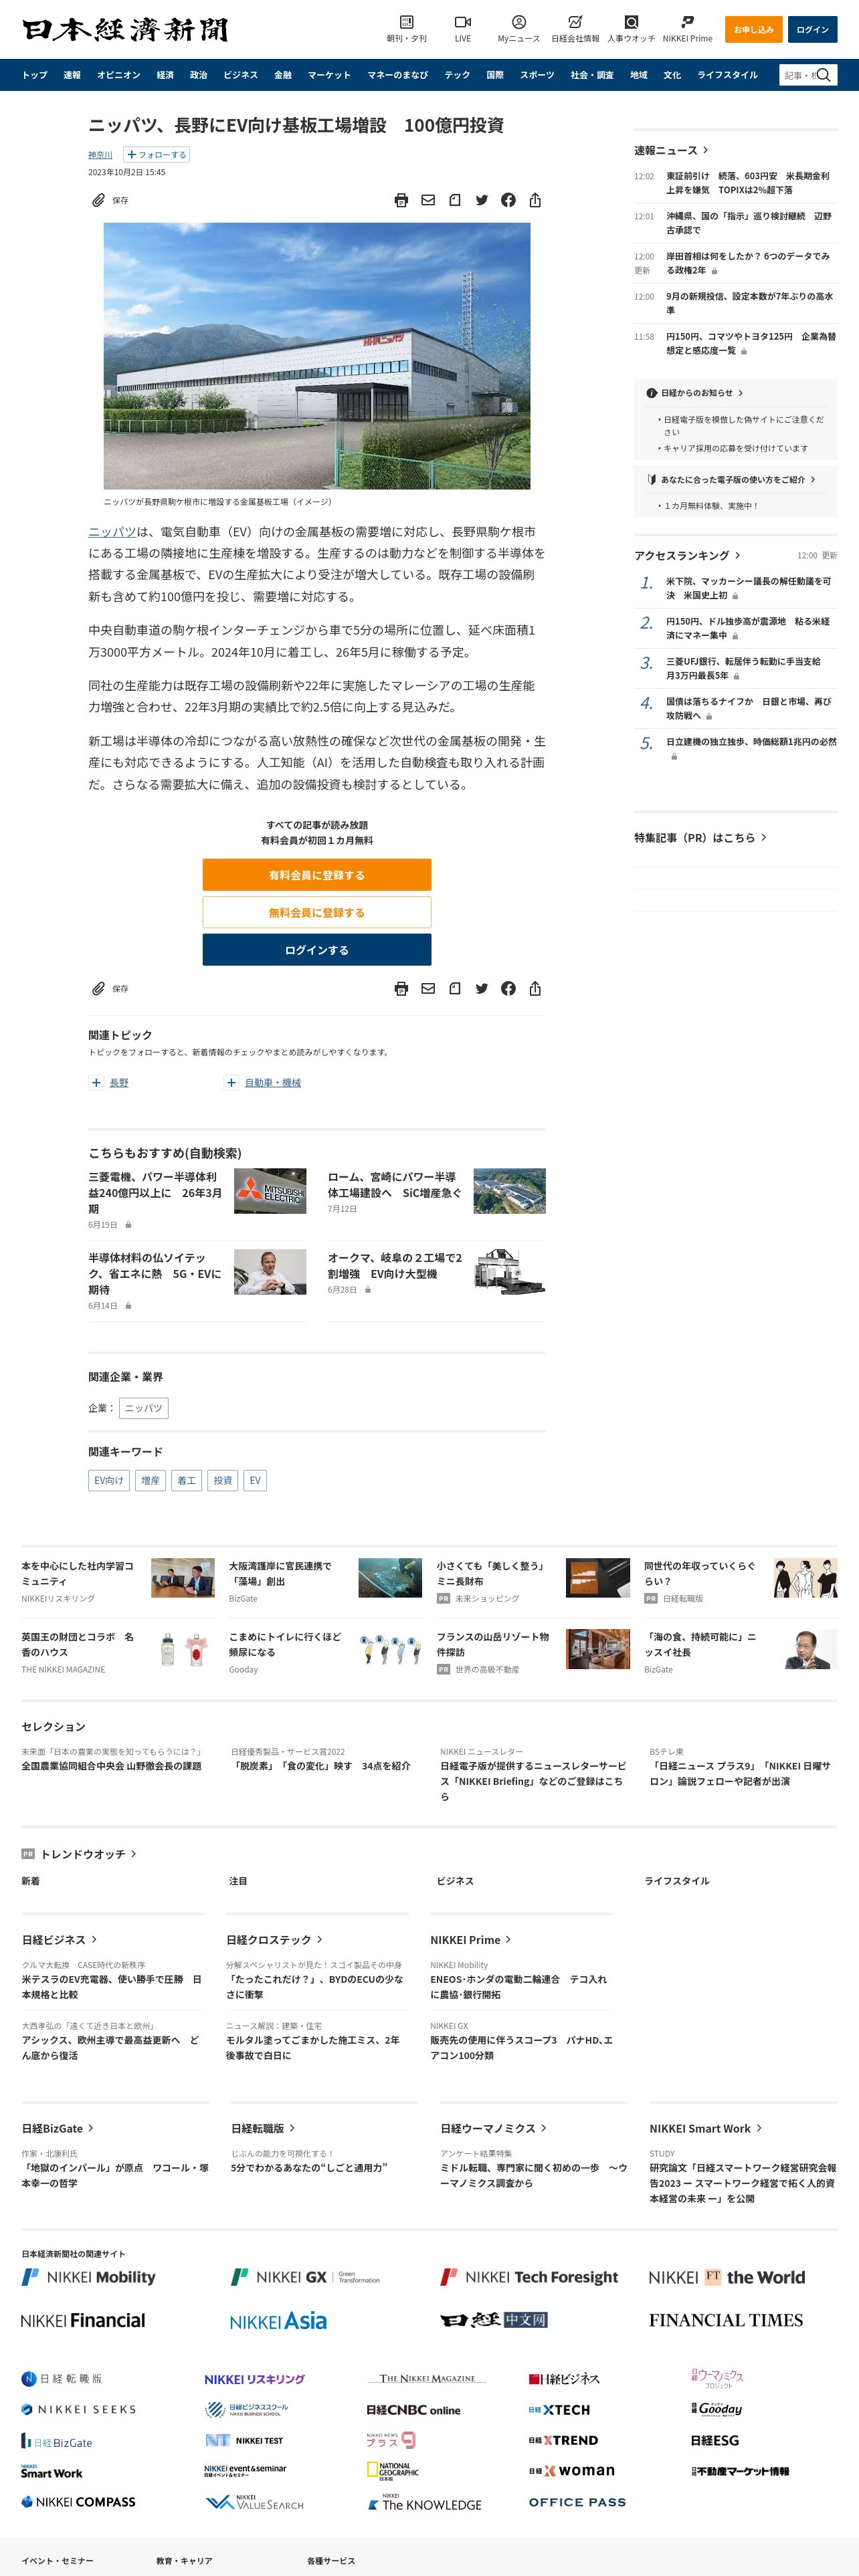Email the article using the bottom envelope icon
Viewport: 859px width, 2576px height.
click(428, 988)
